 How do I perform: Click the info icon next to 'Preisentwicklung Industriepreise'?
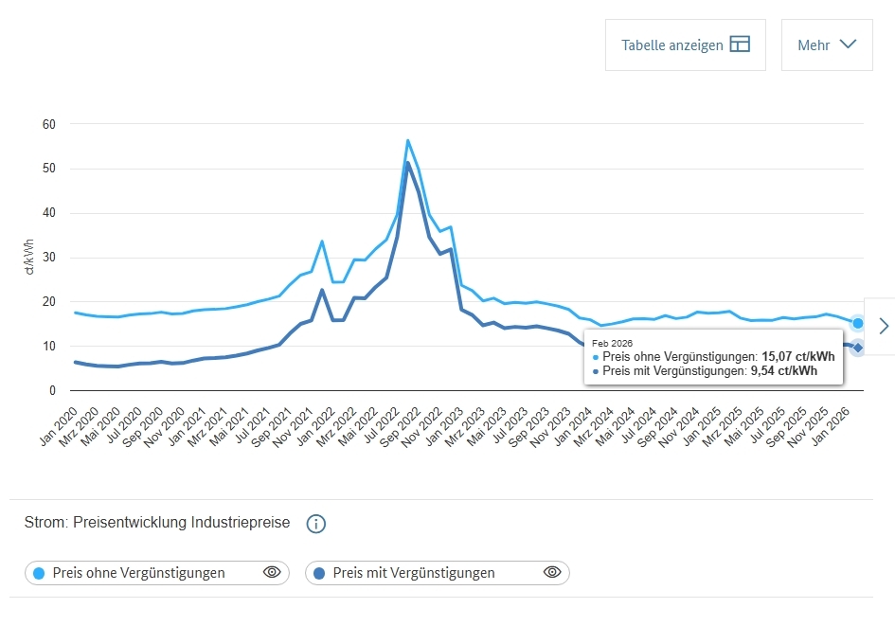tap(316, 524)
